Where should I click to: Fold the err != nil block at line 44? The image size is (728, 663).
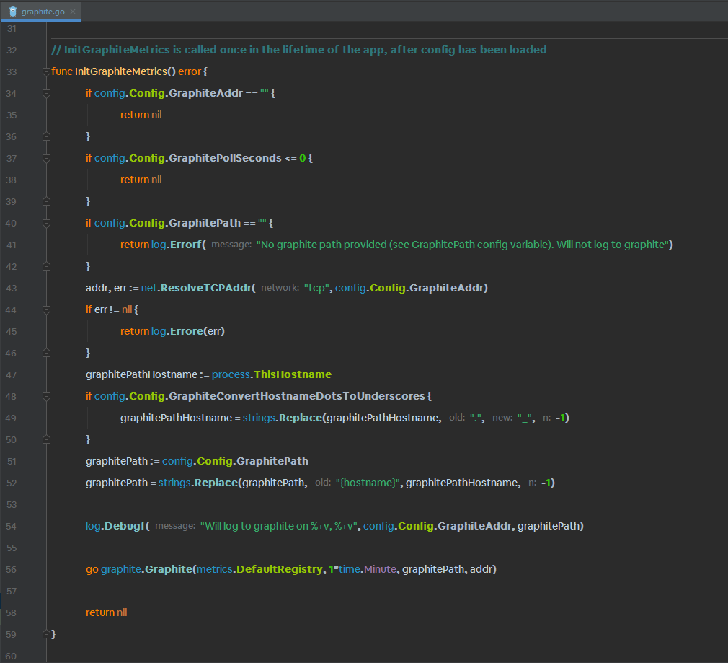[47, 309]
